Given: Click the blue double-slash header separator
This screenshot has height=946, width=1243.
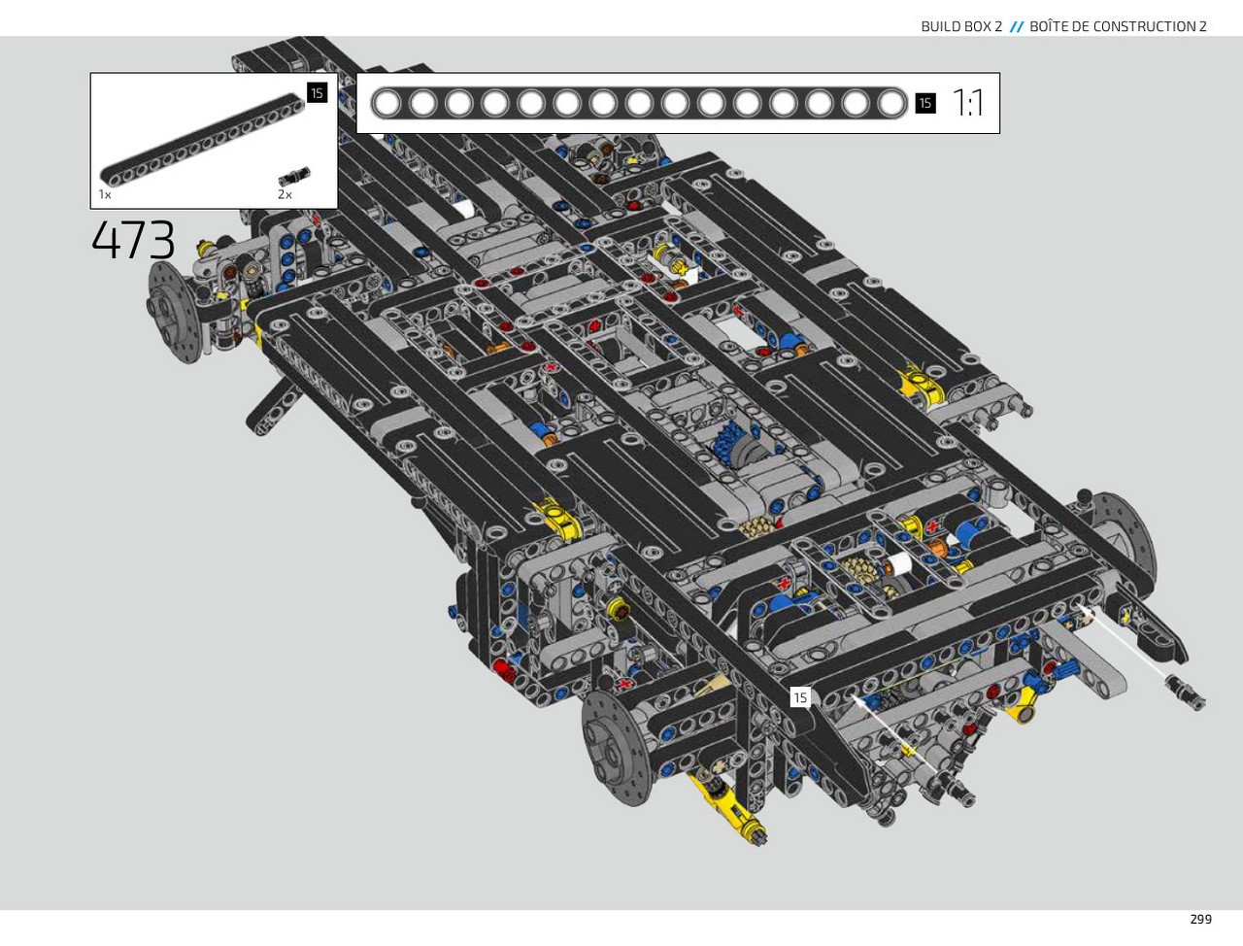Looking at the screenshot, I should click(1016, 26).
